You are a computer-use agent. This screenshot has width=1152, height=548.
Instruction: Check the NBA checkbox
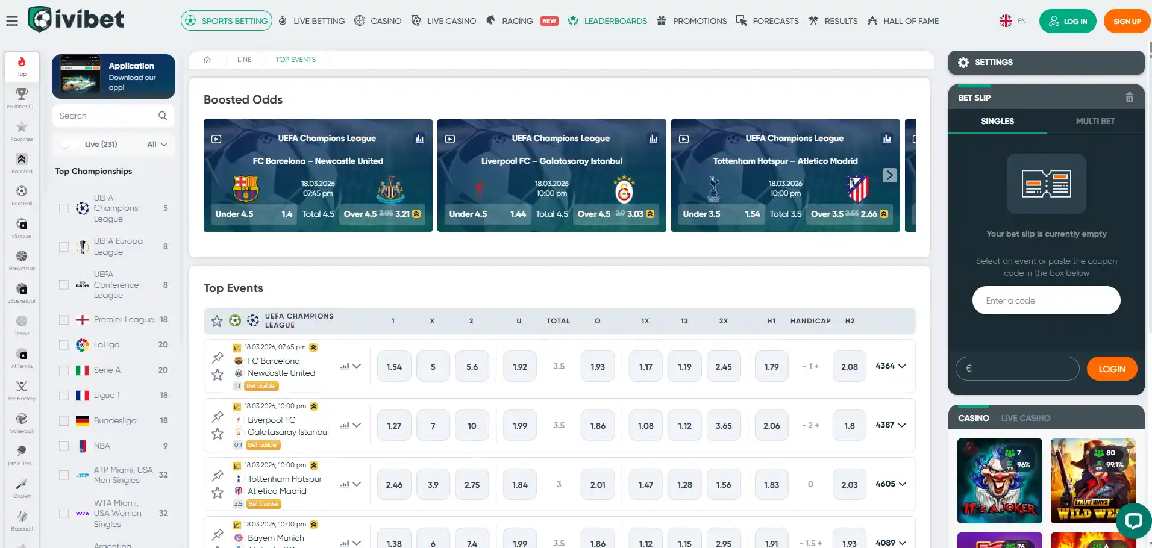(64, 446)
